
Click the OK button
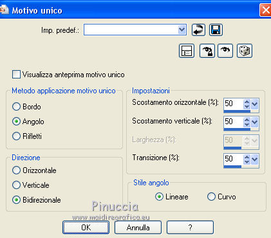86,228
